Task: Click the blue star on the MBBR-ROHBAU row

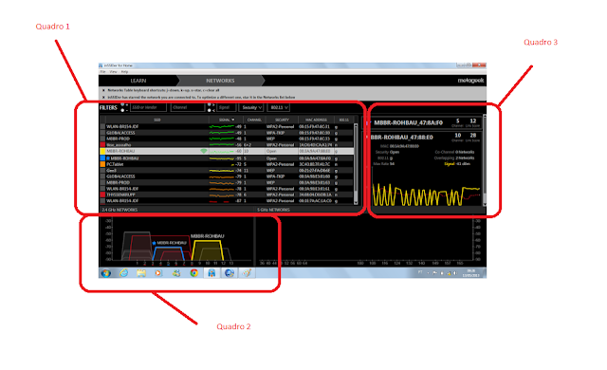Action: [x=108, y=157]
